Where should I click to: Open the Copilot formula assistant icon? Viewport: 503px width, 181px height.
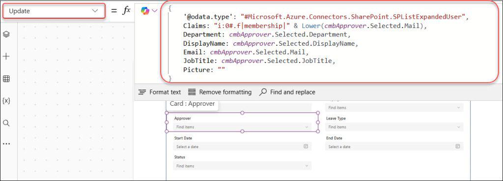tap(145, 11)
